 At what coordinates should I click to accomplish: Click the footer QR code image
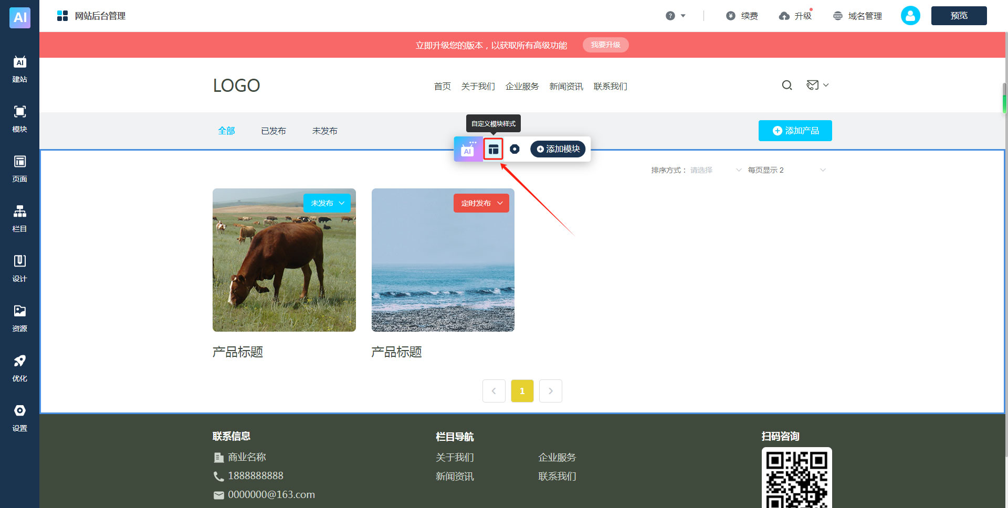[796, 478]
